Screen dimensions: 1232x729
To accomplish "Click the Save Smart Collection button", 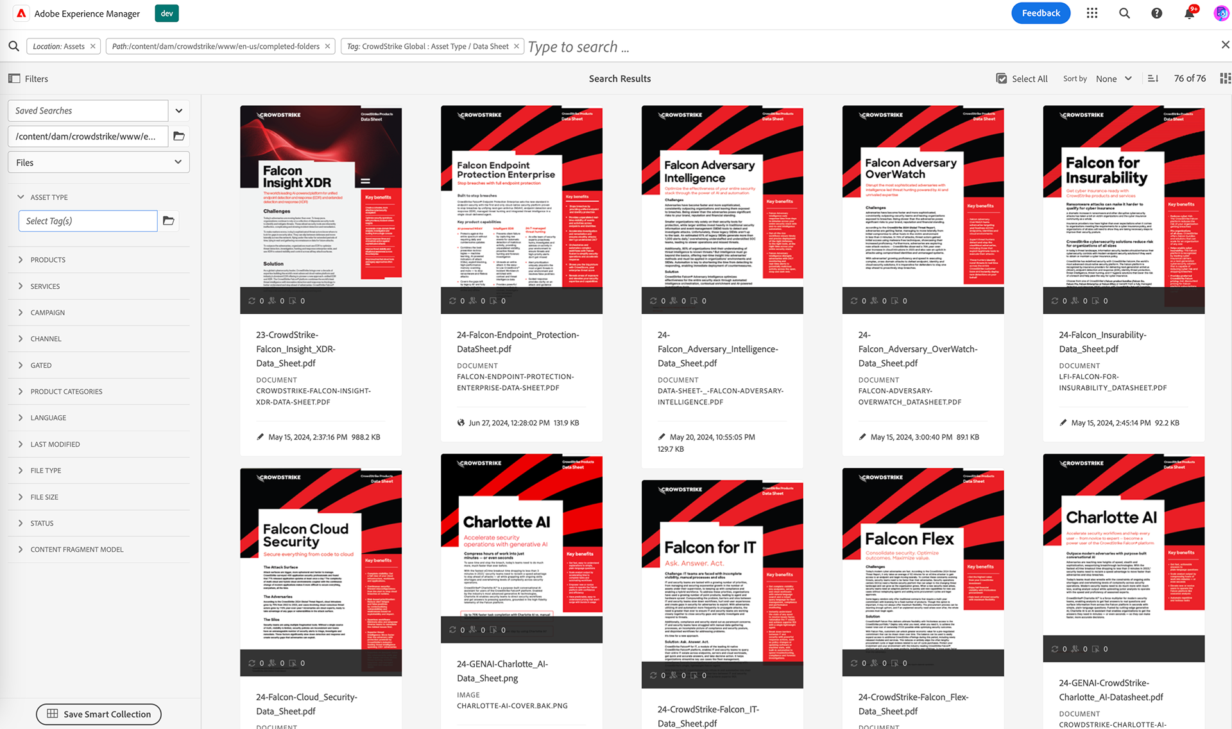I will 99,714.
